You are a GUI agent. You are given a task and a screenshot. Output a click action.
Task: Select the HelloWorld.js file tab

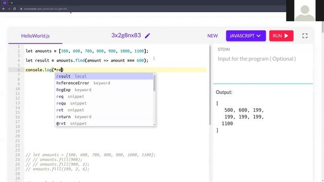(35, 36)
